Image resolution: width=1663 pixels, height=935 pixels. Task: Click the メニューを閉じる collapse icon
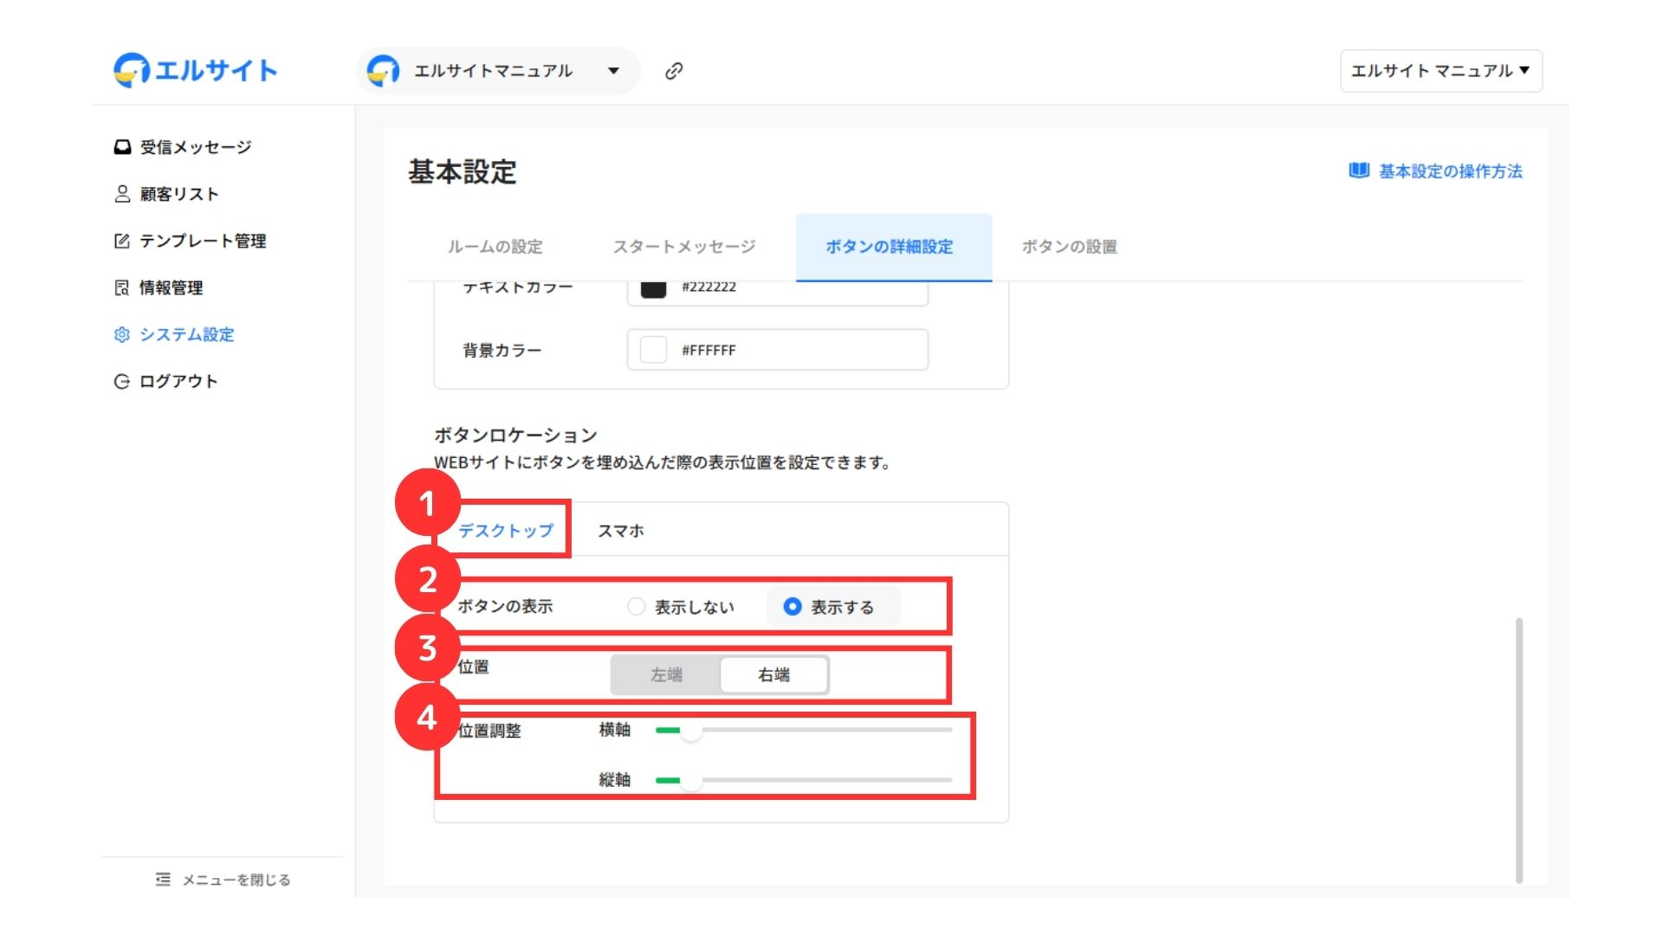[163, 880]
